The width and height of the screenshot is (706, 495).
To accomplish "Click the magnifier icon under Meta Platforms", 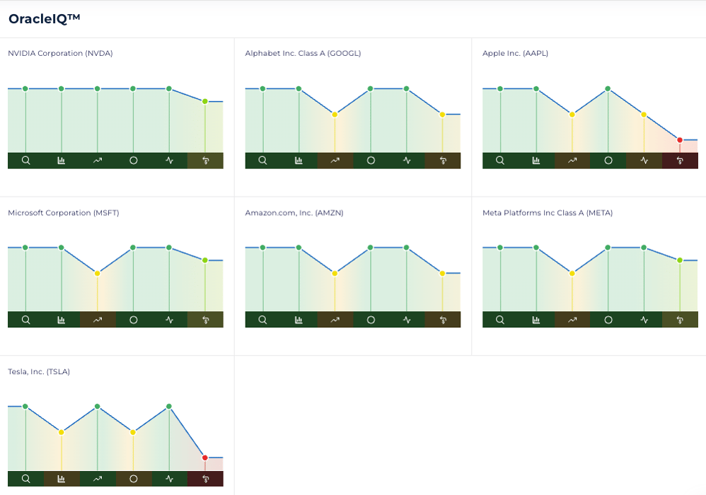I will coord(500,320).
